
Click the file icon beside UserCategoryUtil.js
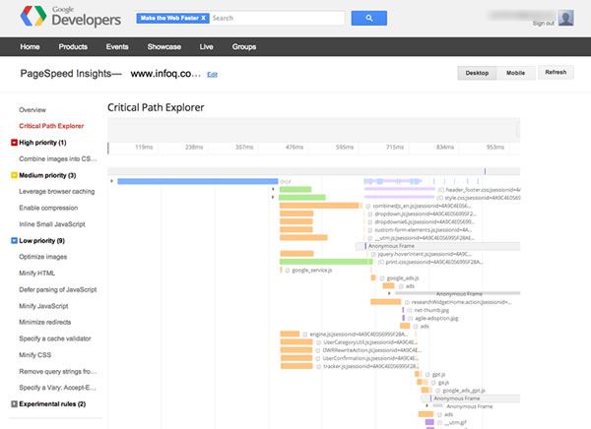click(318, 342)
